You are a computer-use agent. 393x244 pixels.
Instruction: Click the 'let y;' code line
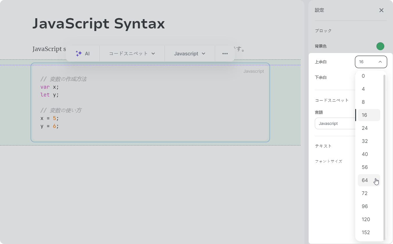(50, 95)
